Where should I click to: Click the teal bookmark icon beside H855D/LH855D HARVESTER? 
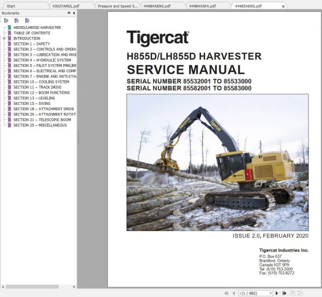pos(9,27)
